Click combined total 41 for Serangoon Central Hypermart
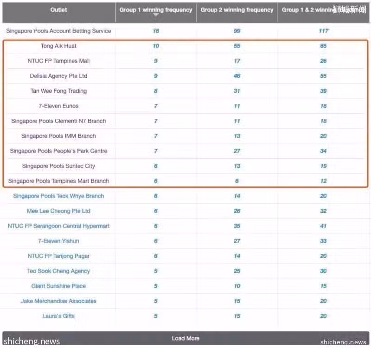Viewport: 371px width, 348px height. point(323,226)
